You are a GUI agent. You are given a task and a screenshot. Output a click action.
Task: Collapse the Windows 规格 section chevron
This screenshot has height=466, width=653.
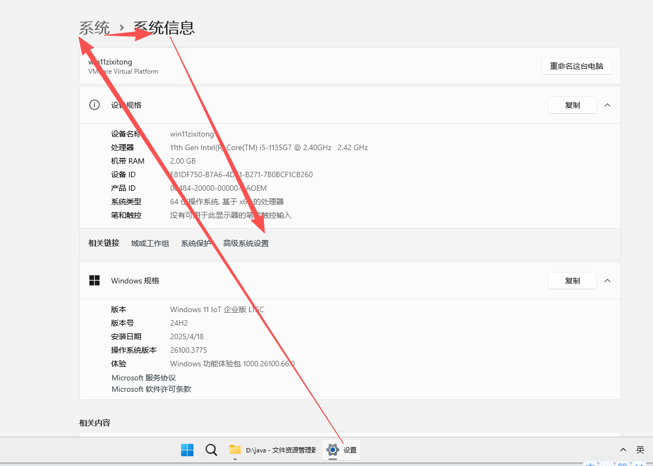coord(607,281)
